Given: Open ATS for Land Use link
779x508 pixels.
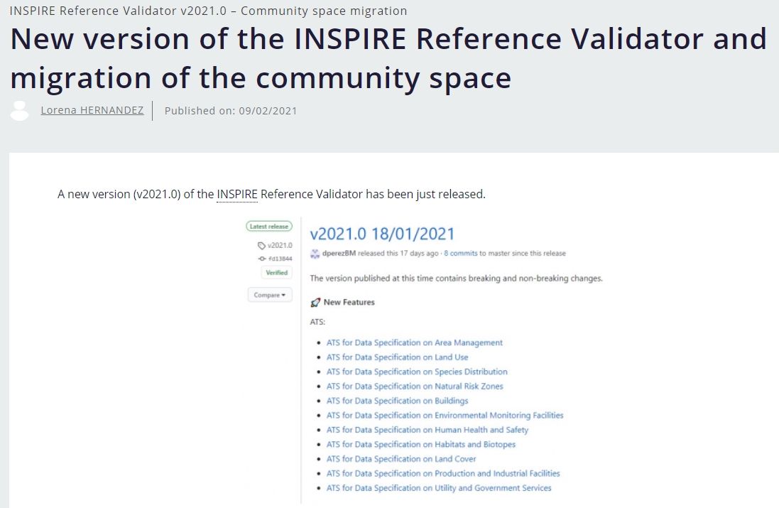Looking at the screenshot, I should (397, 357).
